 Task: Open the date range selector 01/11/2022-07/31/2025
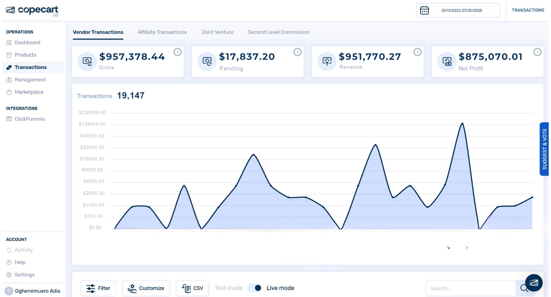462,11
